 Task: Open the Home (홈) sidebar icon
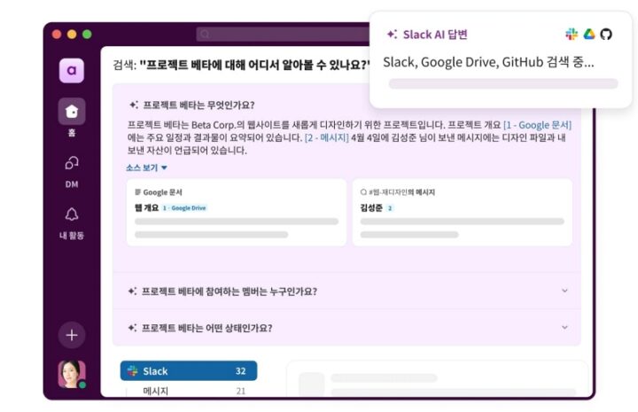(72, 111)
